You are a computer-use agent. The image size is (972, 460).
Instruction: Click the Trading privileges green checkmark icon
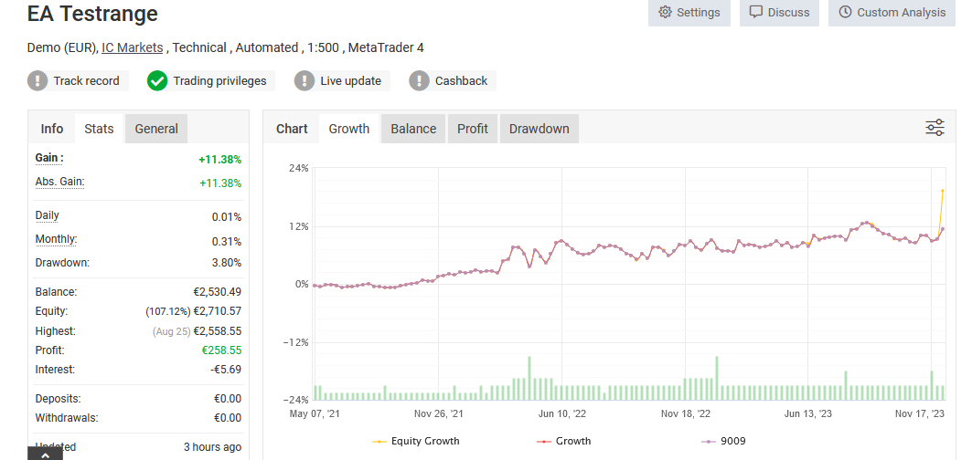tap(157, 81)
